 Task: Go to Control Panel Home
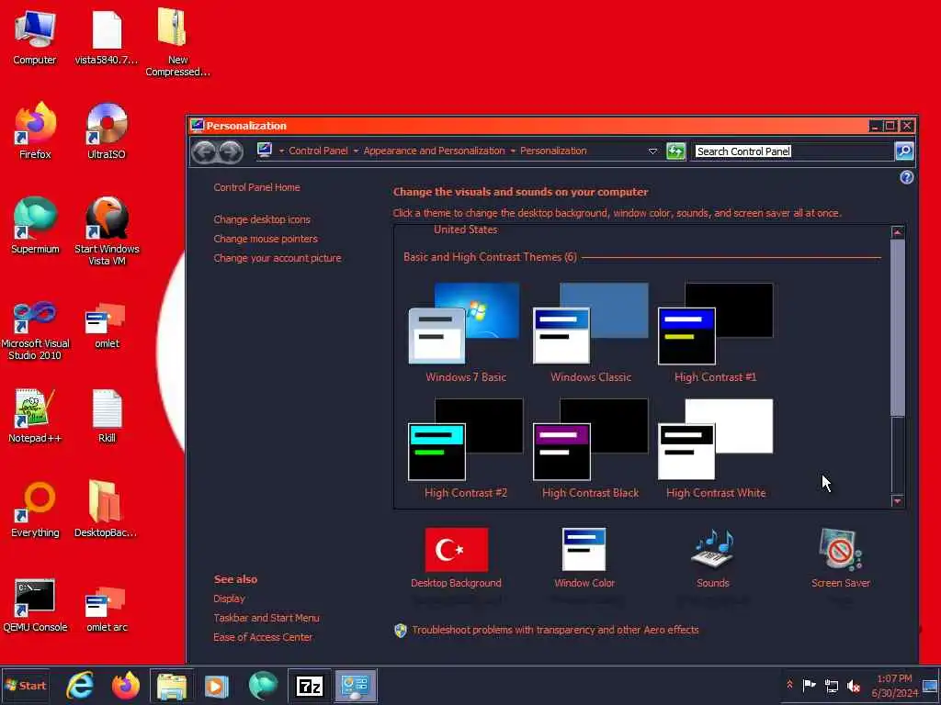point(257,187)
